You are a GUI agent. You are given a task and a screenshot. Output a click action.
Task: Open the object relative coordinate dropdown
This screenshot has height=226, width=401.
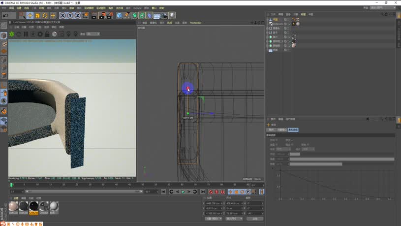tap(214, 219)
